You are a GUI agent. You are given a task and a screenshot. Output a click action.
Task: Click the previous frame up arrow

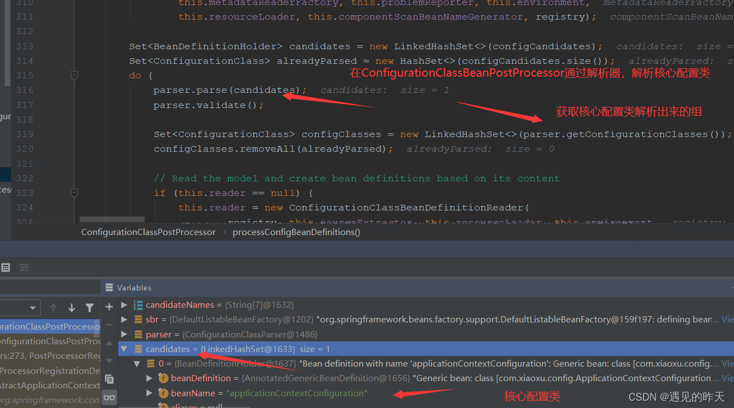tap(53, 308)
